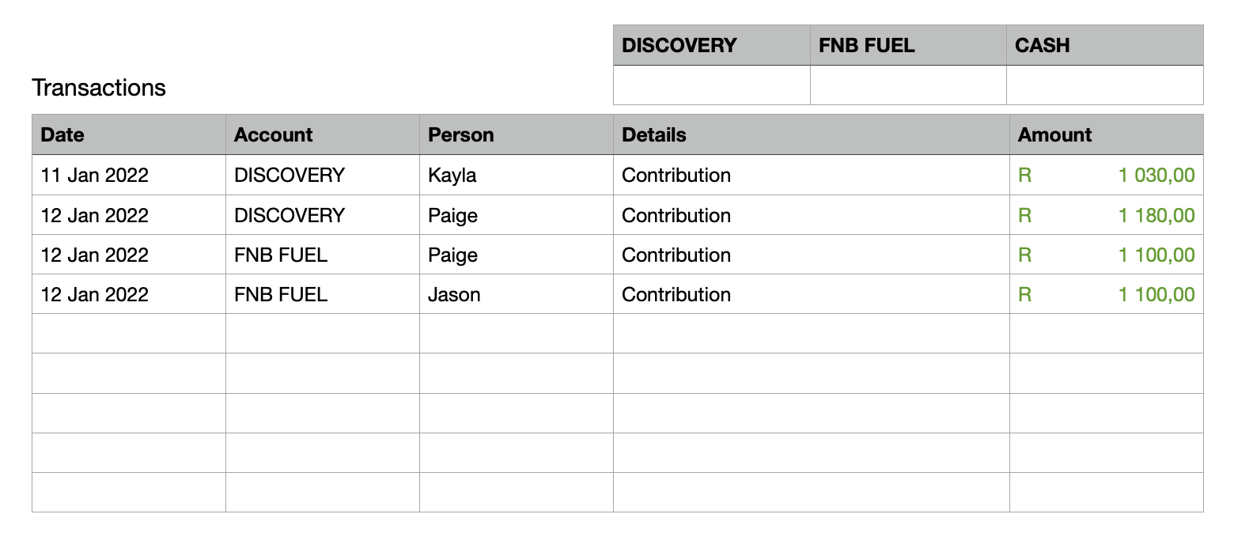1234x533 pixels.
Task: Select the empty cell under CASH header
Action: 1104,85
